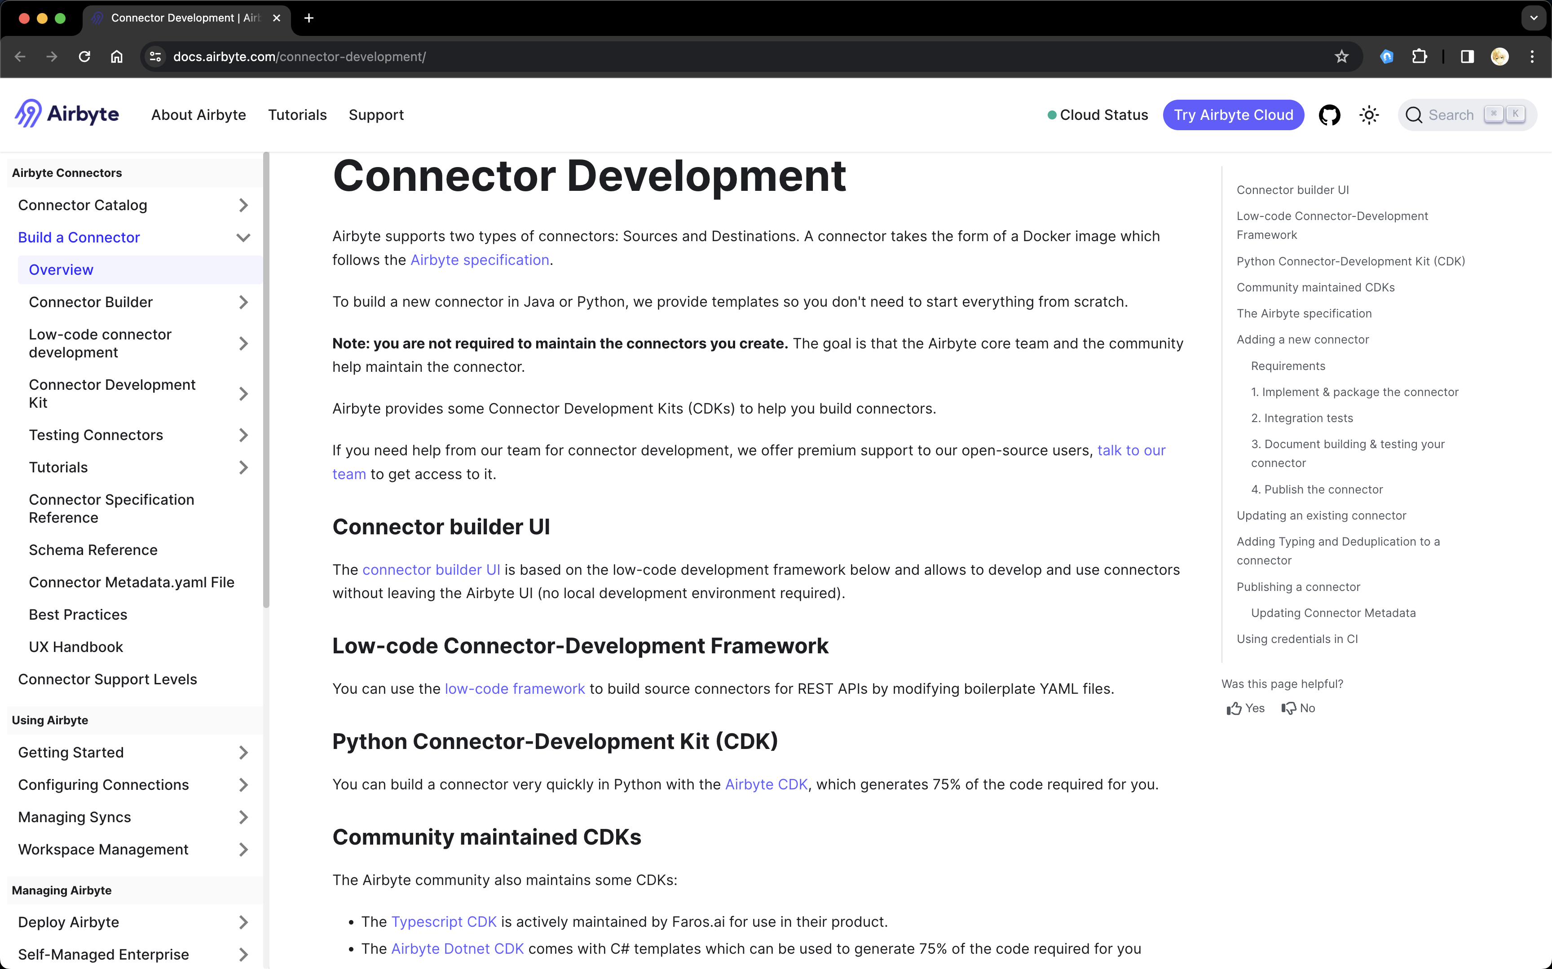Jump to Updating Connector Metadata section

pos(1333,612)
